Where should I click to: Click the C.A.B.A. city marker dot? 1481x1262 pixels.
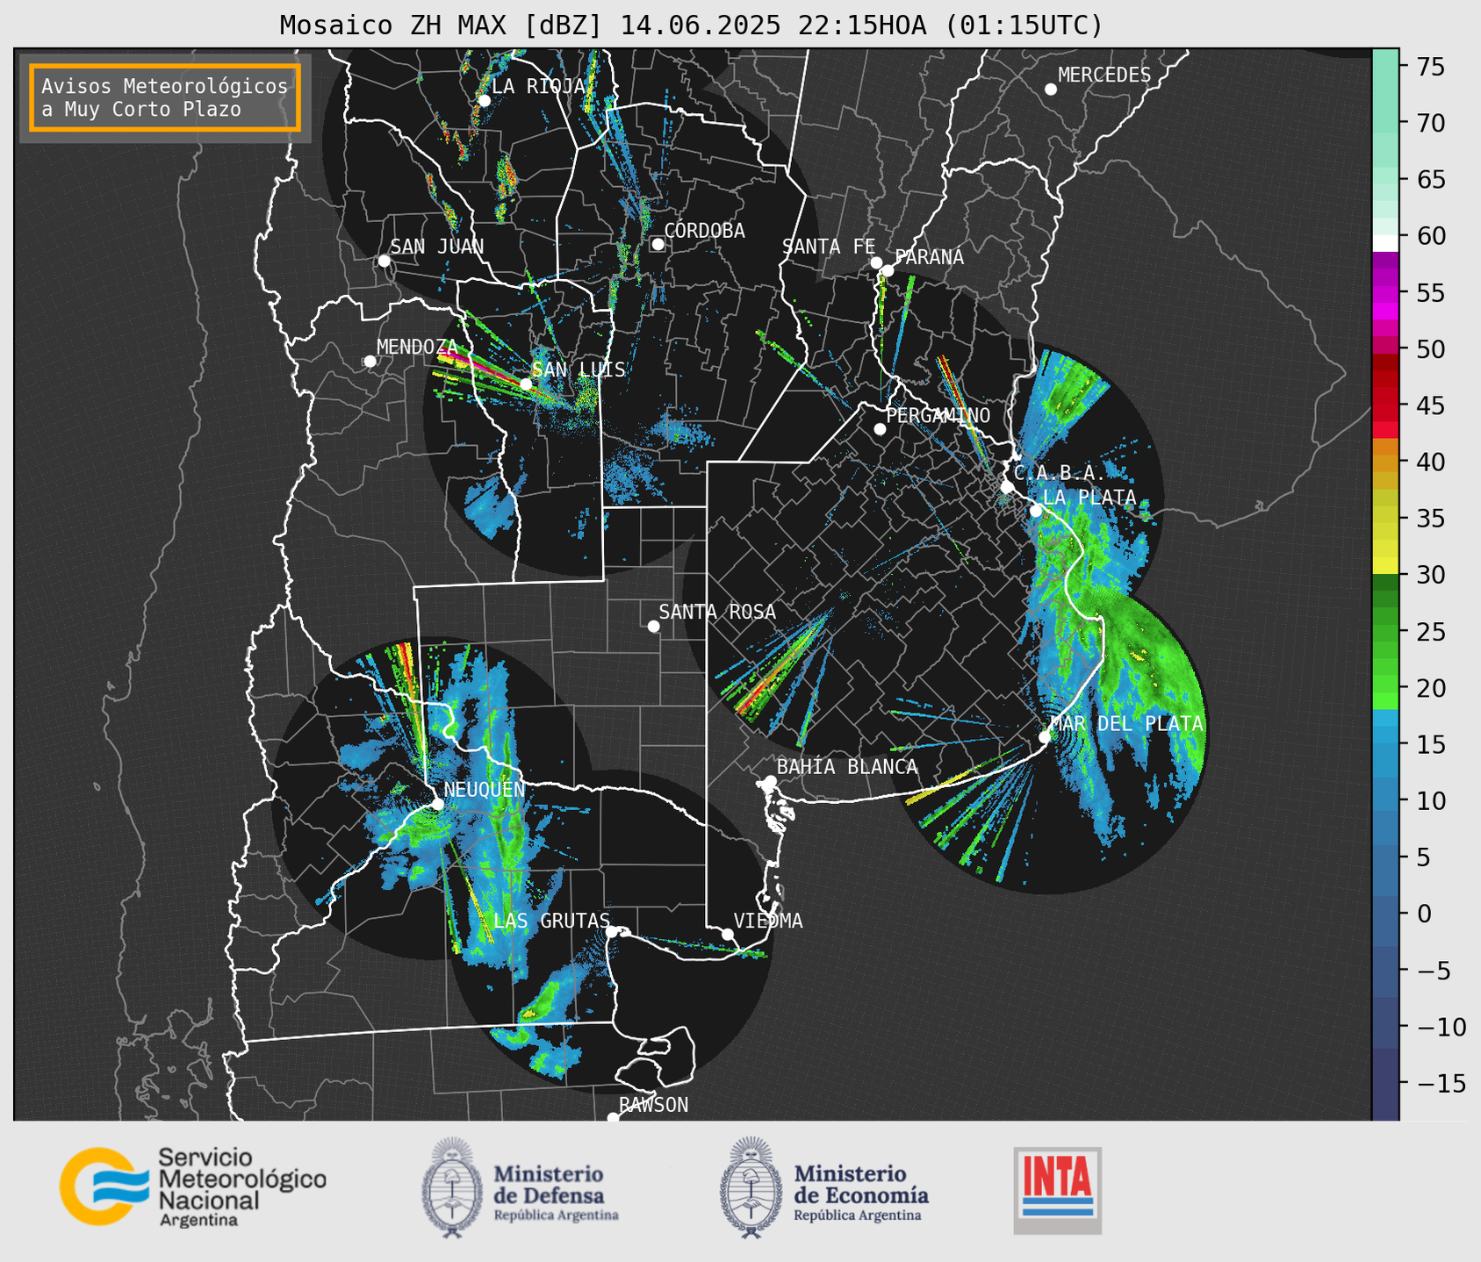pos(1007,487)
